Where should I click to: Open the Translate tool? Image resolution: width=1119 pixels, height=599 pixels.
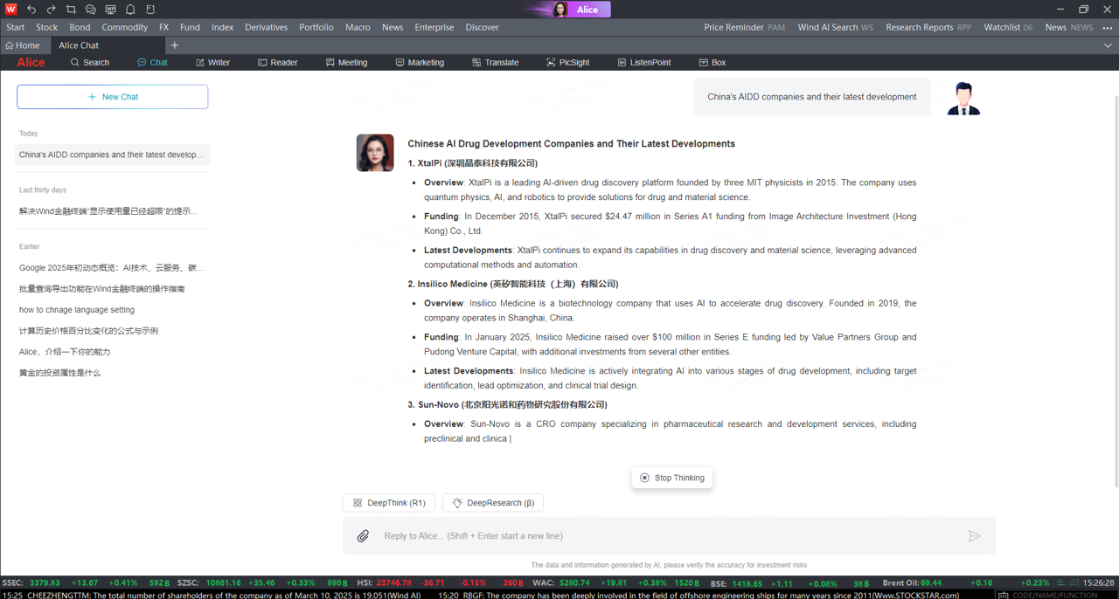tap(495, 63)
